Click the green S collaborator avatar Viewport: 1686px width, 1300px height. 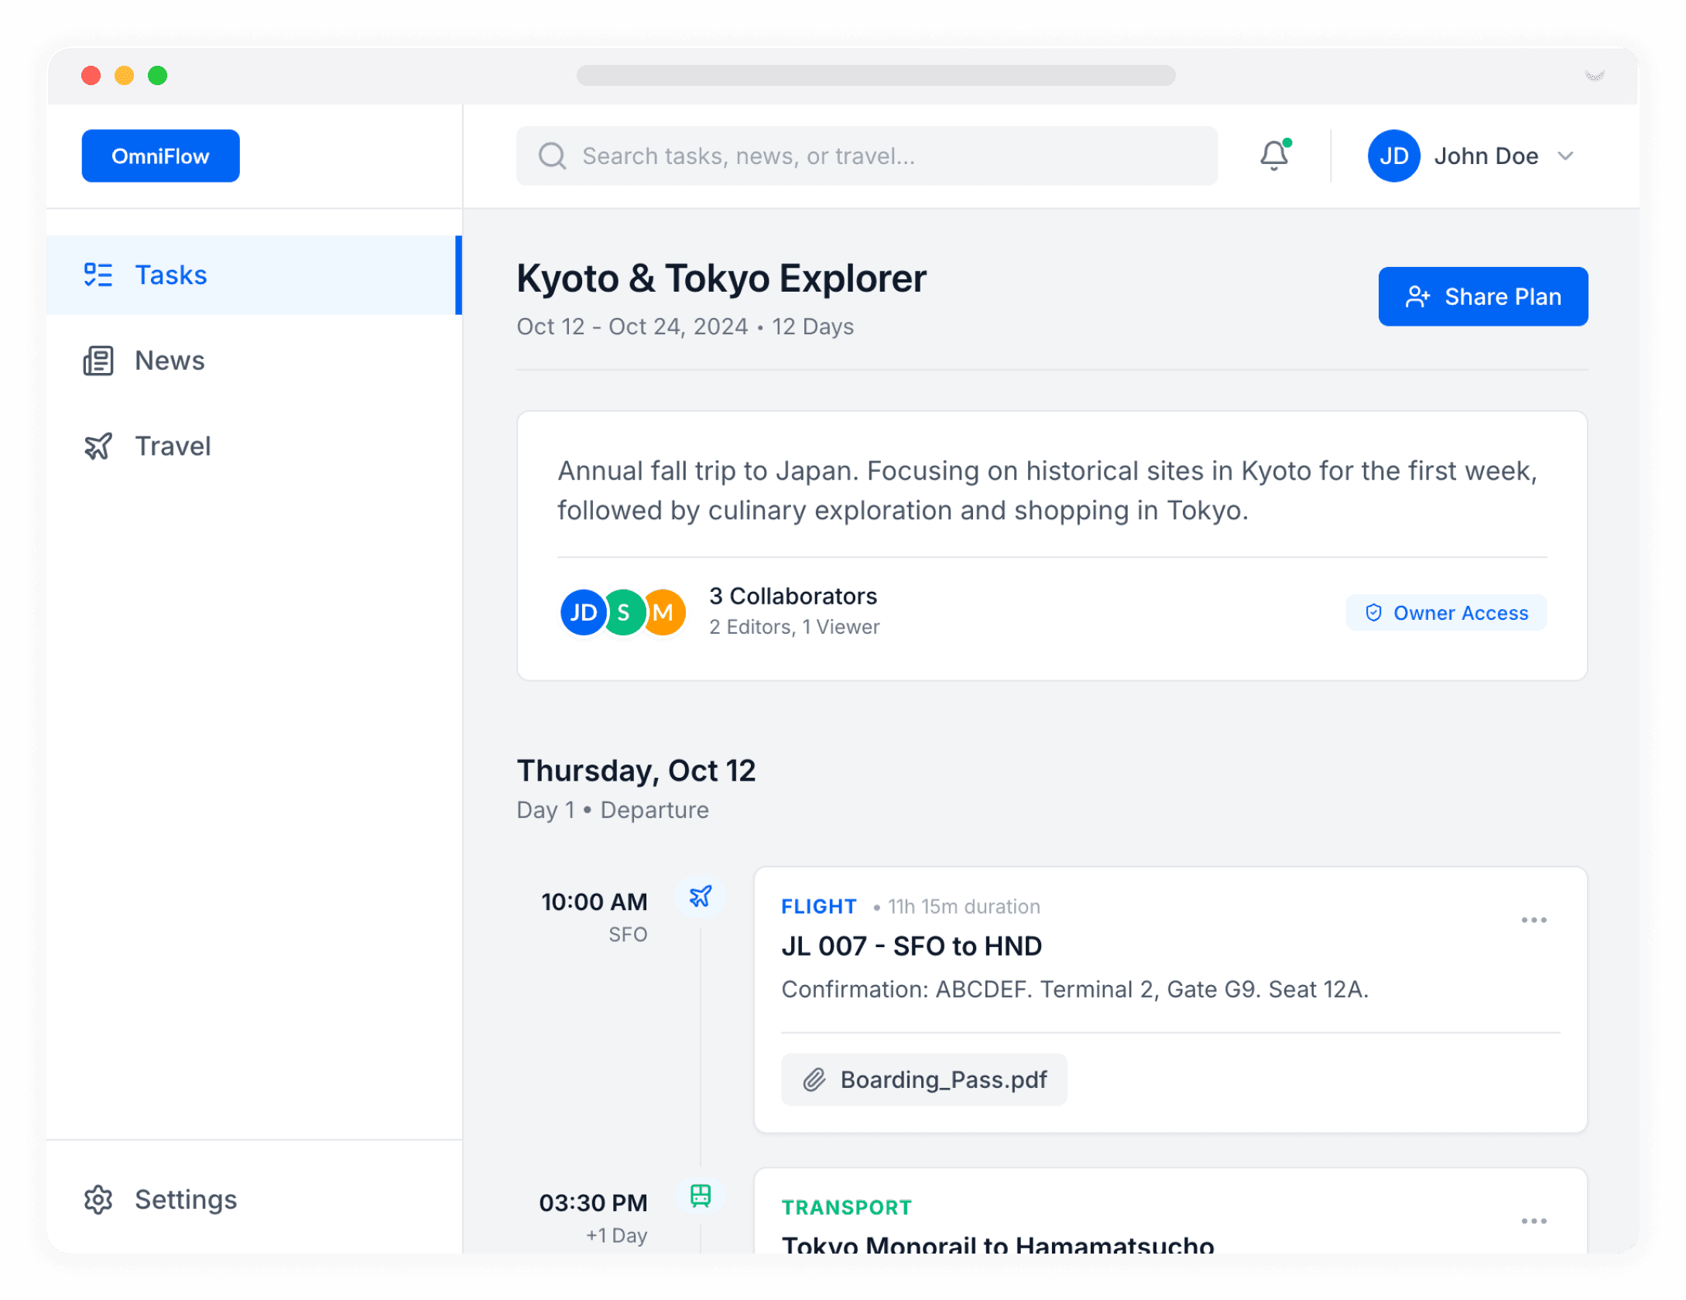[624, 612]
